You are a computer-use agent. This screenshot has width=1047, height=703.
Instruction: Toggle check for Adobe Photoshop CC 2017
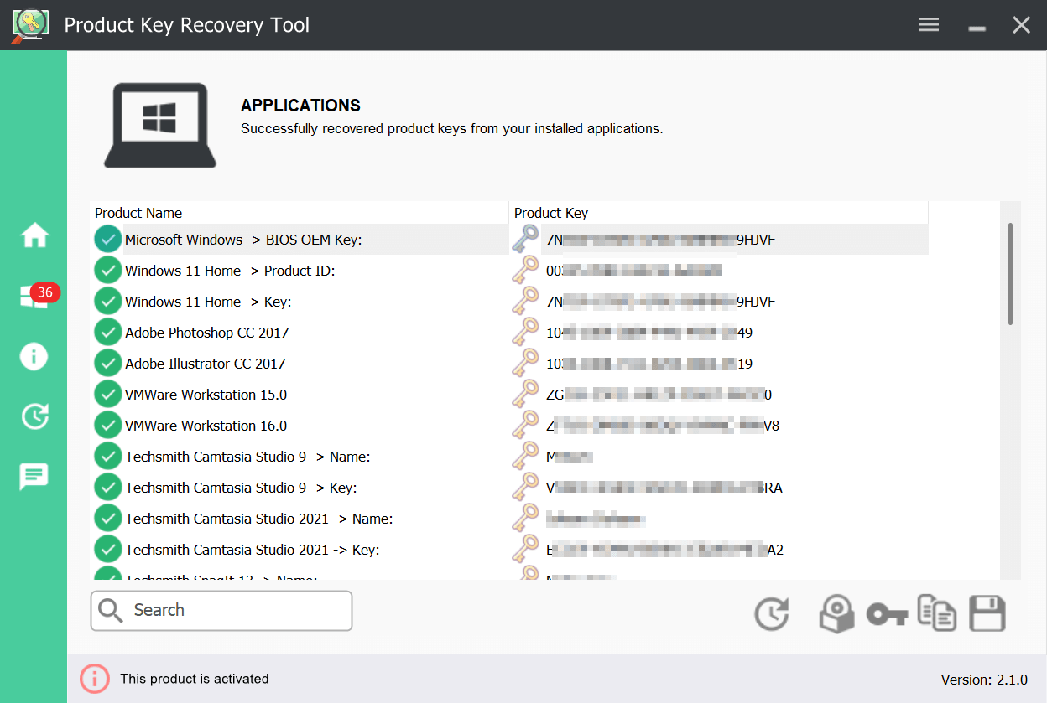pyautogui.click(x=107, y=333)
